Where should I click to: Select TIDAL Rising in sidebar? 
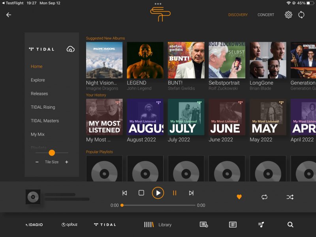43,107
